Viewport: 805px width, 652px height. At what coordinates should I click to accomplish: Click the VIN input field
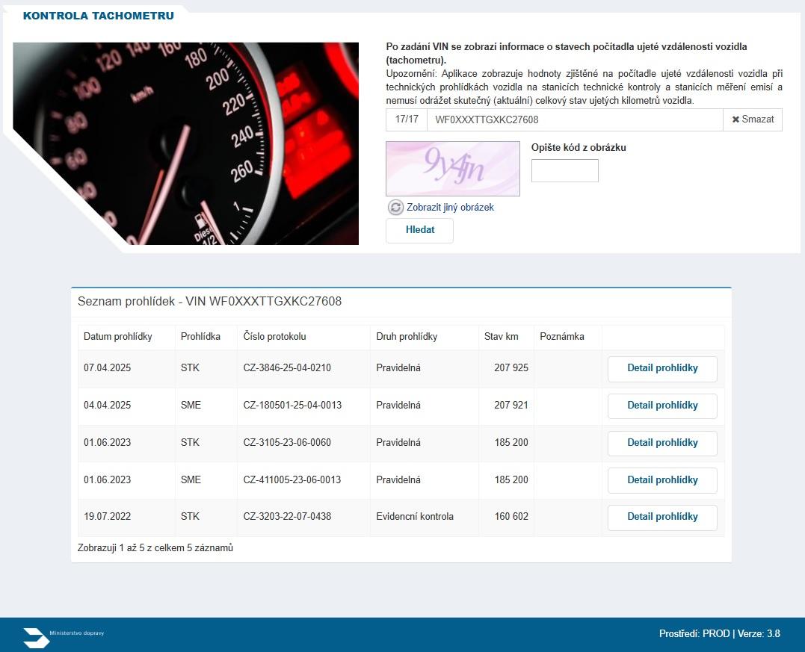[574, 119]
